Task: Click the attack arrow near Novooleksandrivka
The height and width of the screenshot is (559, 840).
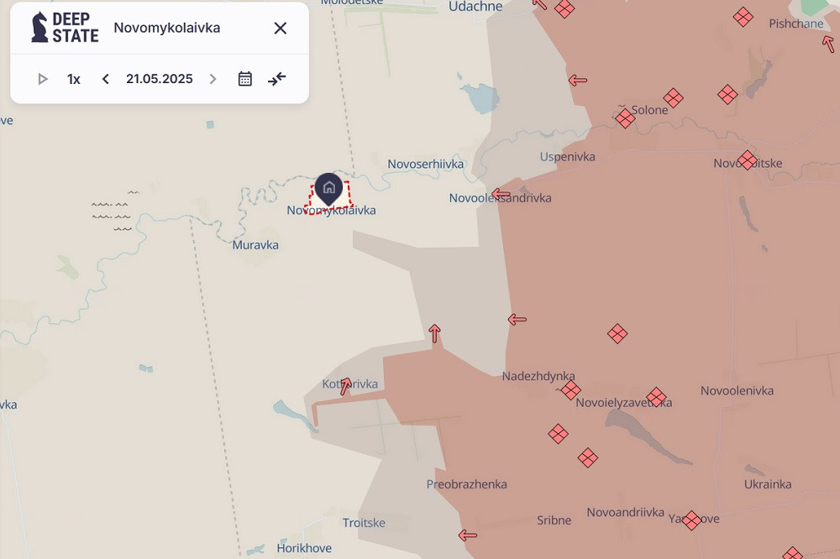Action: pyautogui.click(x=501, y=194)
